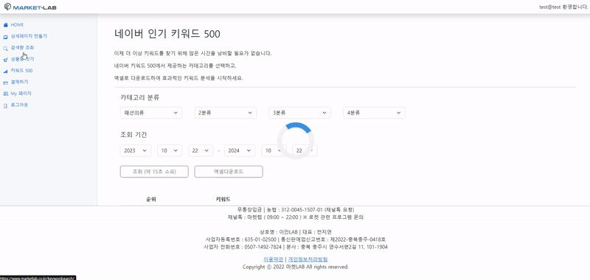
Task: Open the start year 2023 dropdown
Action: [x=136, y=150]
